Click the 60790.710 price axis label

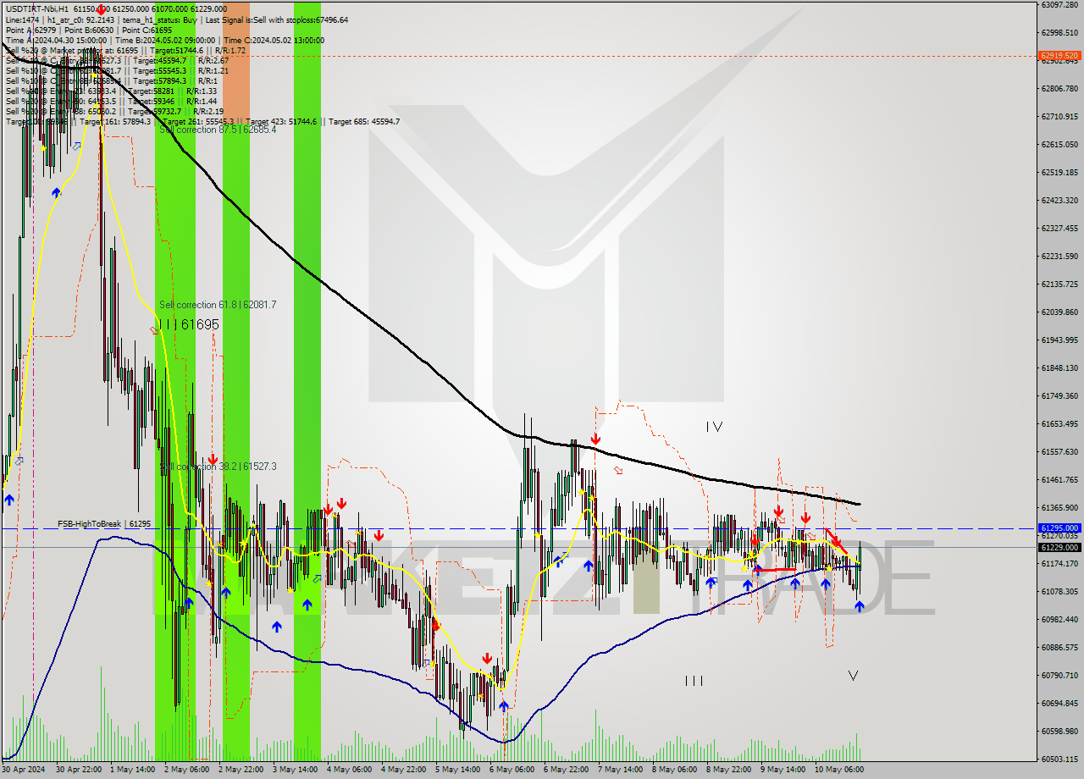pyautogui.click(x=1059, y=675)
